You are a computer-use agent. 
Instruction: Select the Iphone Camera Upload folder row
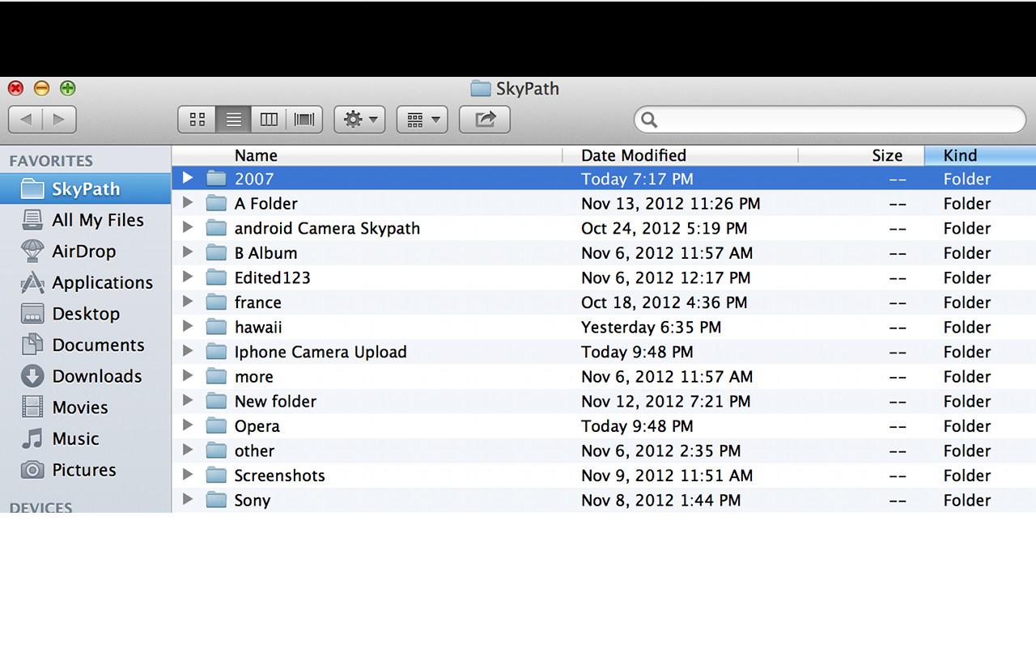pyautogui.click(x=321, y=352)
